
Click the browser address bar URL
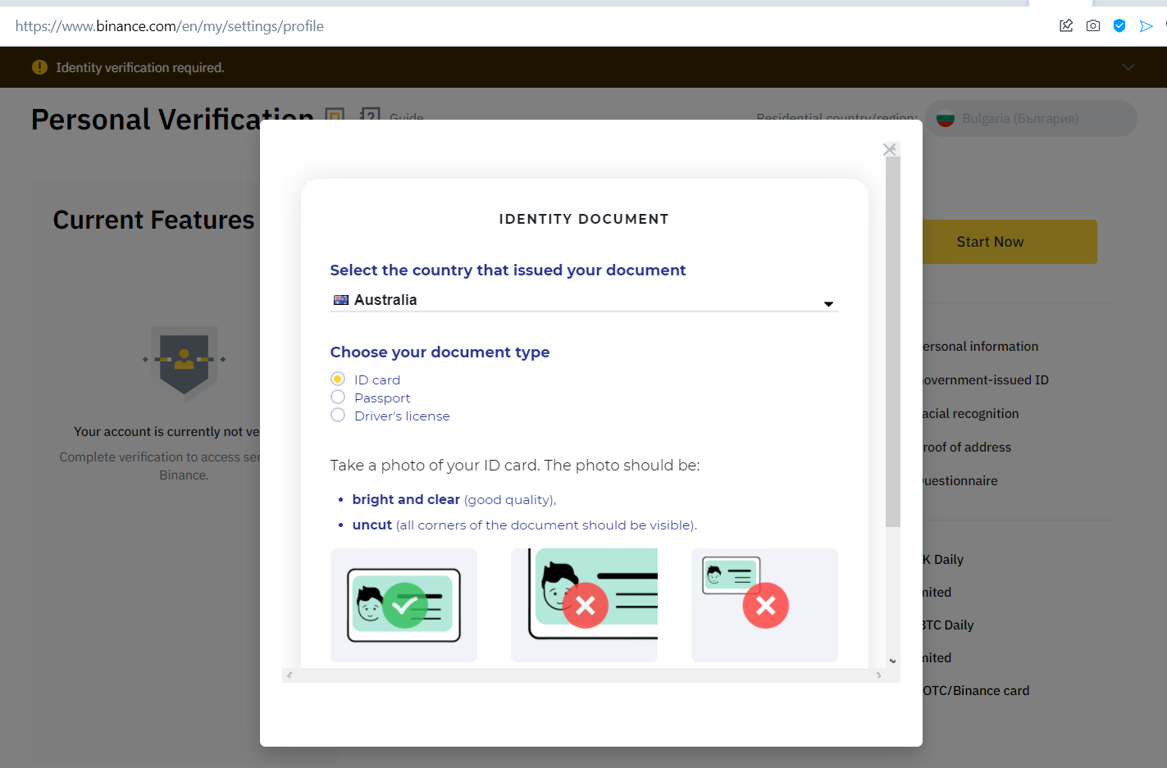(x=170, y=26)
